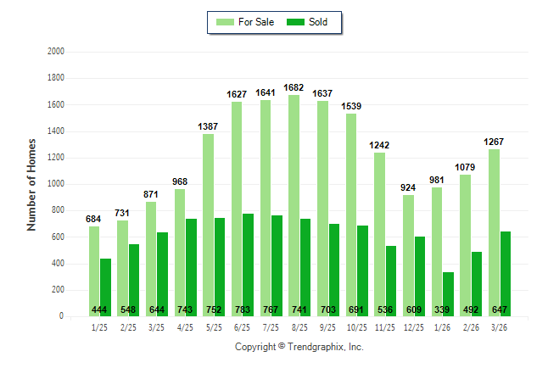Image resolution: width=548 pixels, height=368 pixels.
Task: Click the 2/26 Sold bar
Action: (x=477, y=283)
